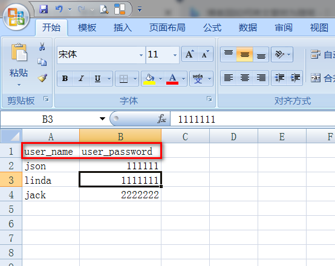This screenshot has width=335, height=266.
Task: Click the formula bar showing 1111111
Action: pyautogui.click(x=253, y=119)
